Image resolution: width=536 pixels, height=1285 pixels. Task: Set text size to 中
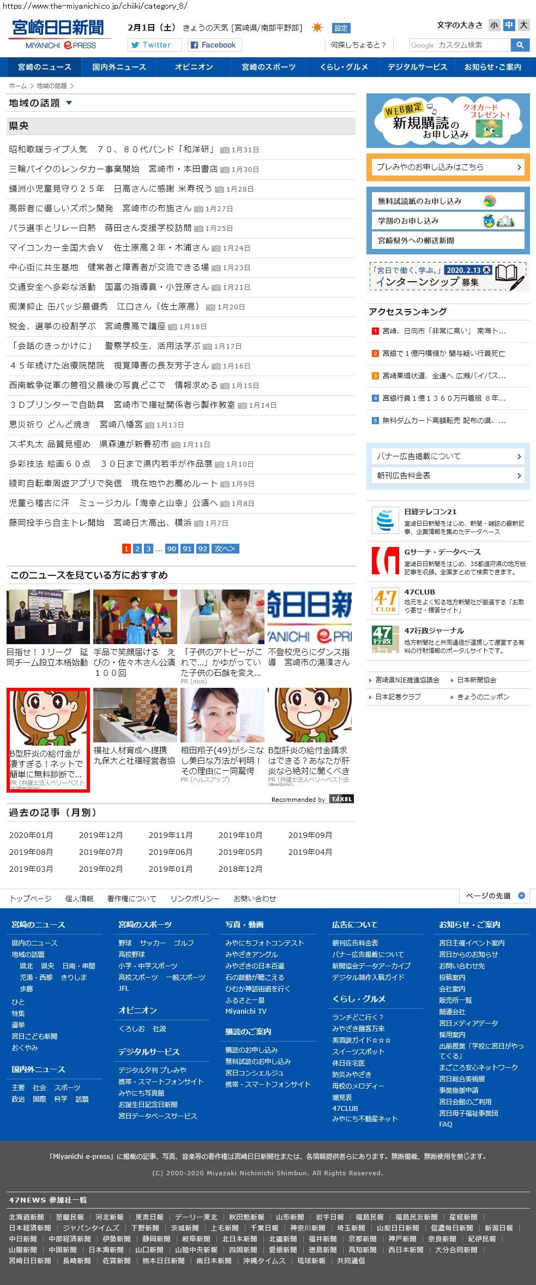click(x=509, y=25)
